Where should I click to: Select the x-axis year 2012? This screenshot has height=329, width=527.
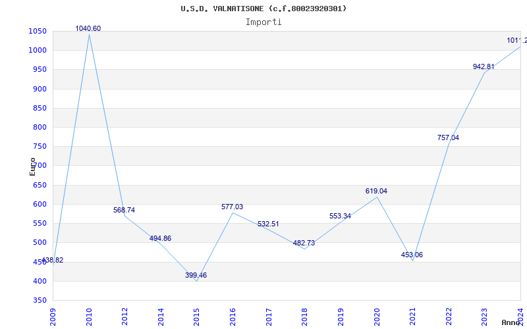pyautogui.click(x=125, y=317)
